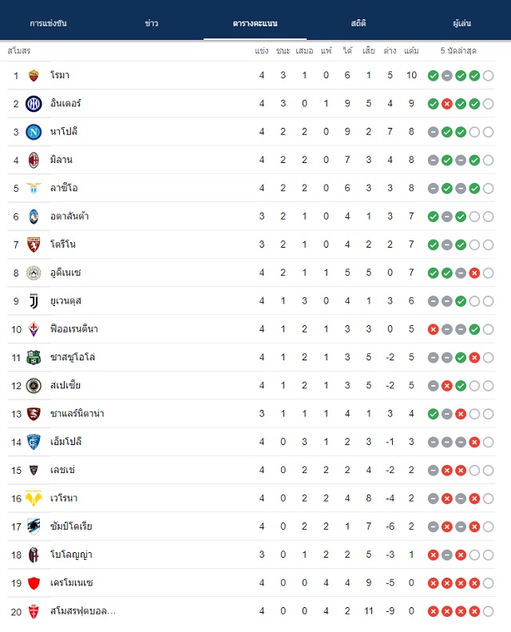Click Roma's first green win indicator

434,76
